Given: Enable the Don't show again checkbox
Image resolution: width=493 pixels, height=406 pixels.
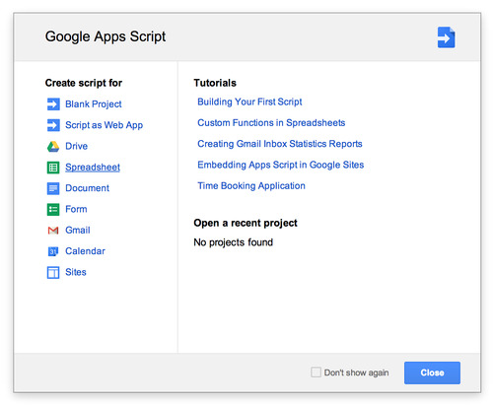Looking at the screenshot, I should [316, 372].
